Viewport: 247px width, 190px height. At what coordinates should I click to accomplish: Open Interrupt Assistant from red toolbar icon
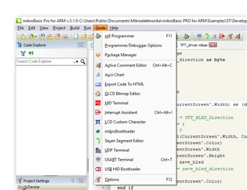point(222,36)
